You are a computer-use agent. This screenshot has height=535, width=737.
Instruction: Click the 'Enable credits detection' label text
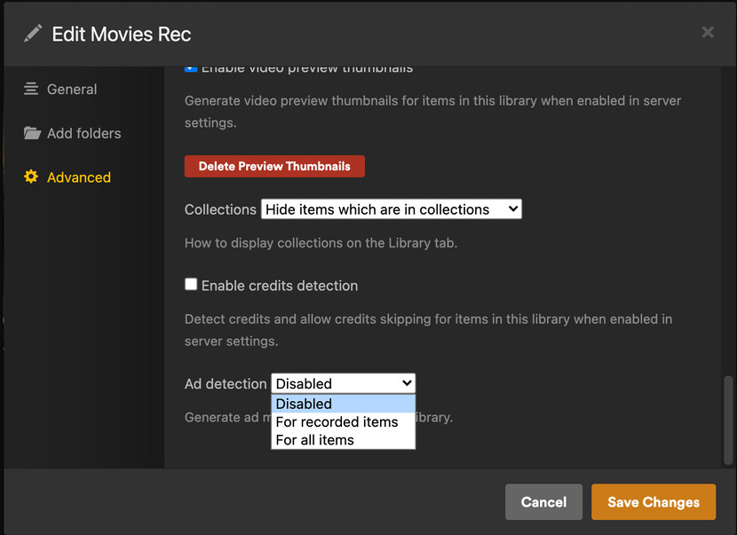click(280, 286)
